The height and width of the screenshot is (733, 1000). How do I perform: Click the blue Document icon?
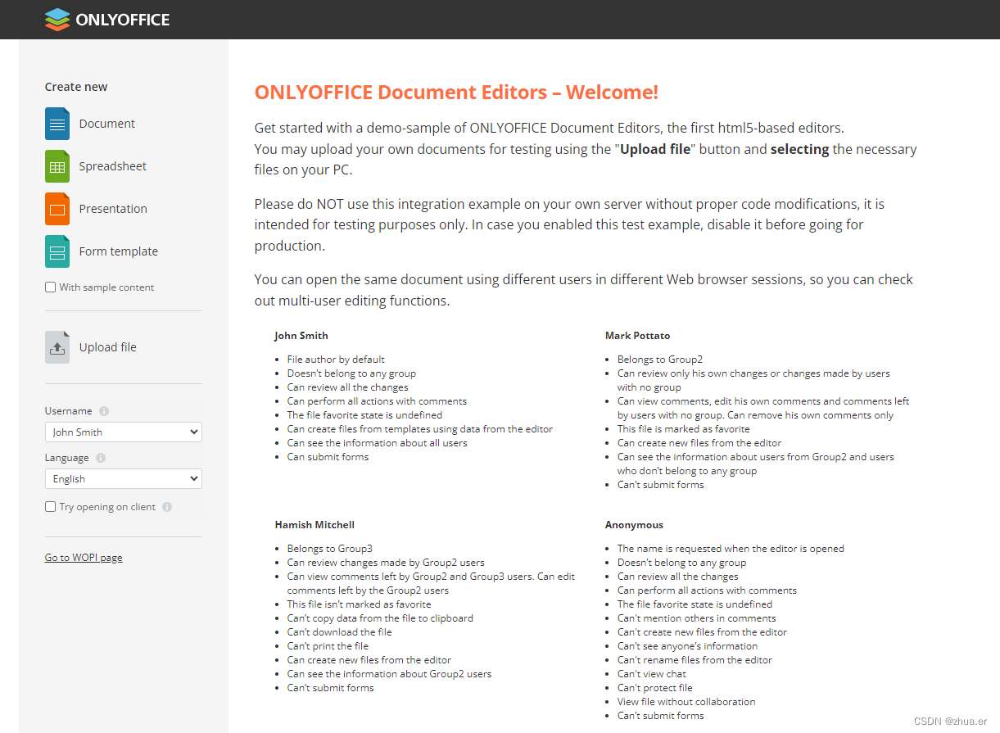(x=57, y=124)
